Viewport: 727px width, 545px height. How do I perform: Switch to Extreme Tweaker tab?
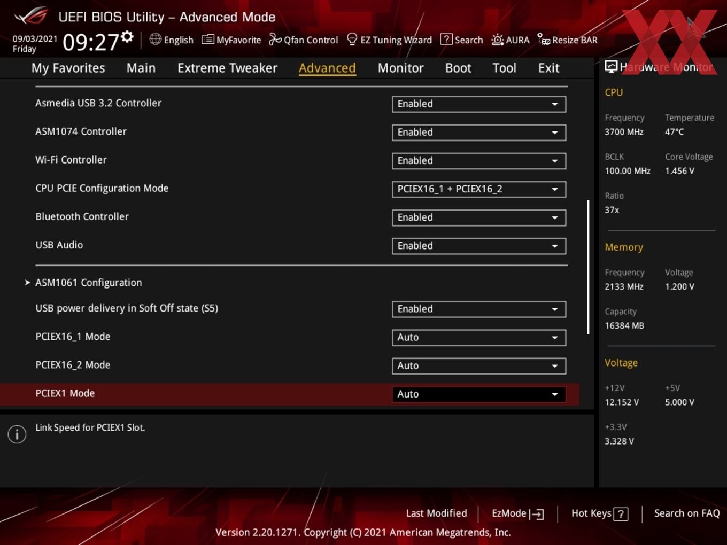tap(227, 68)
